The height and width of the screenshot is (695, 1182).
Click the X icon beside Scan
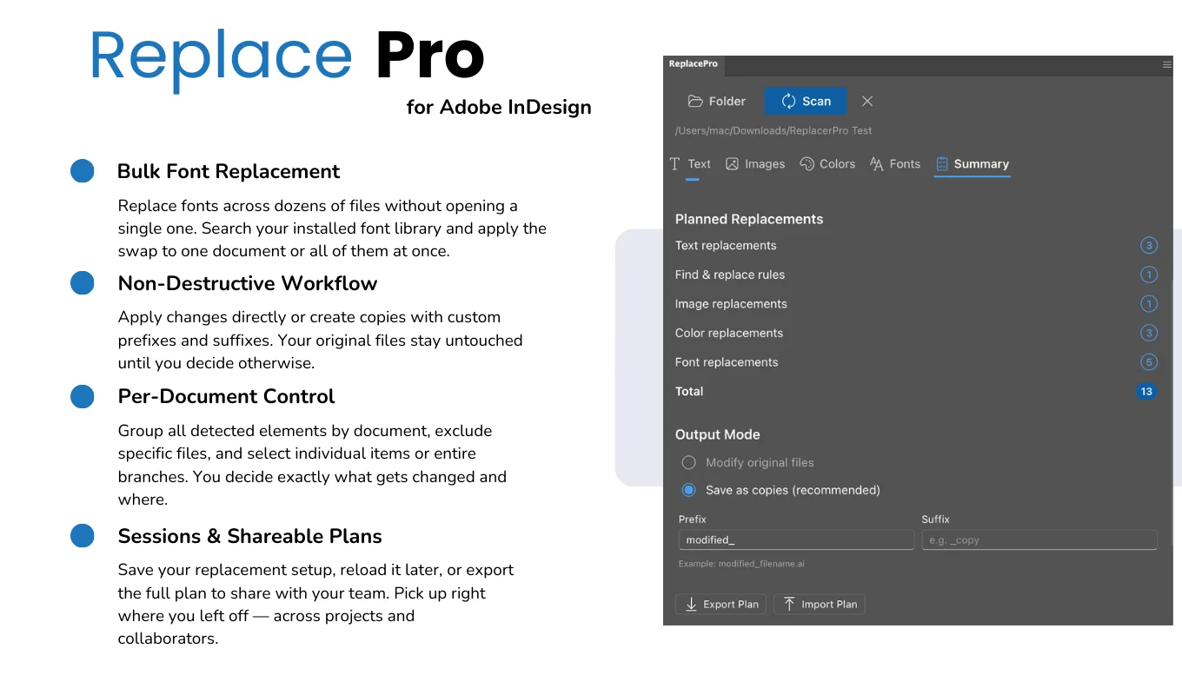pos(867,101)
